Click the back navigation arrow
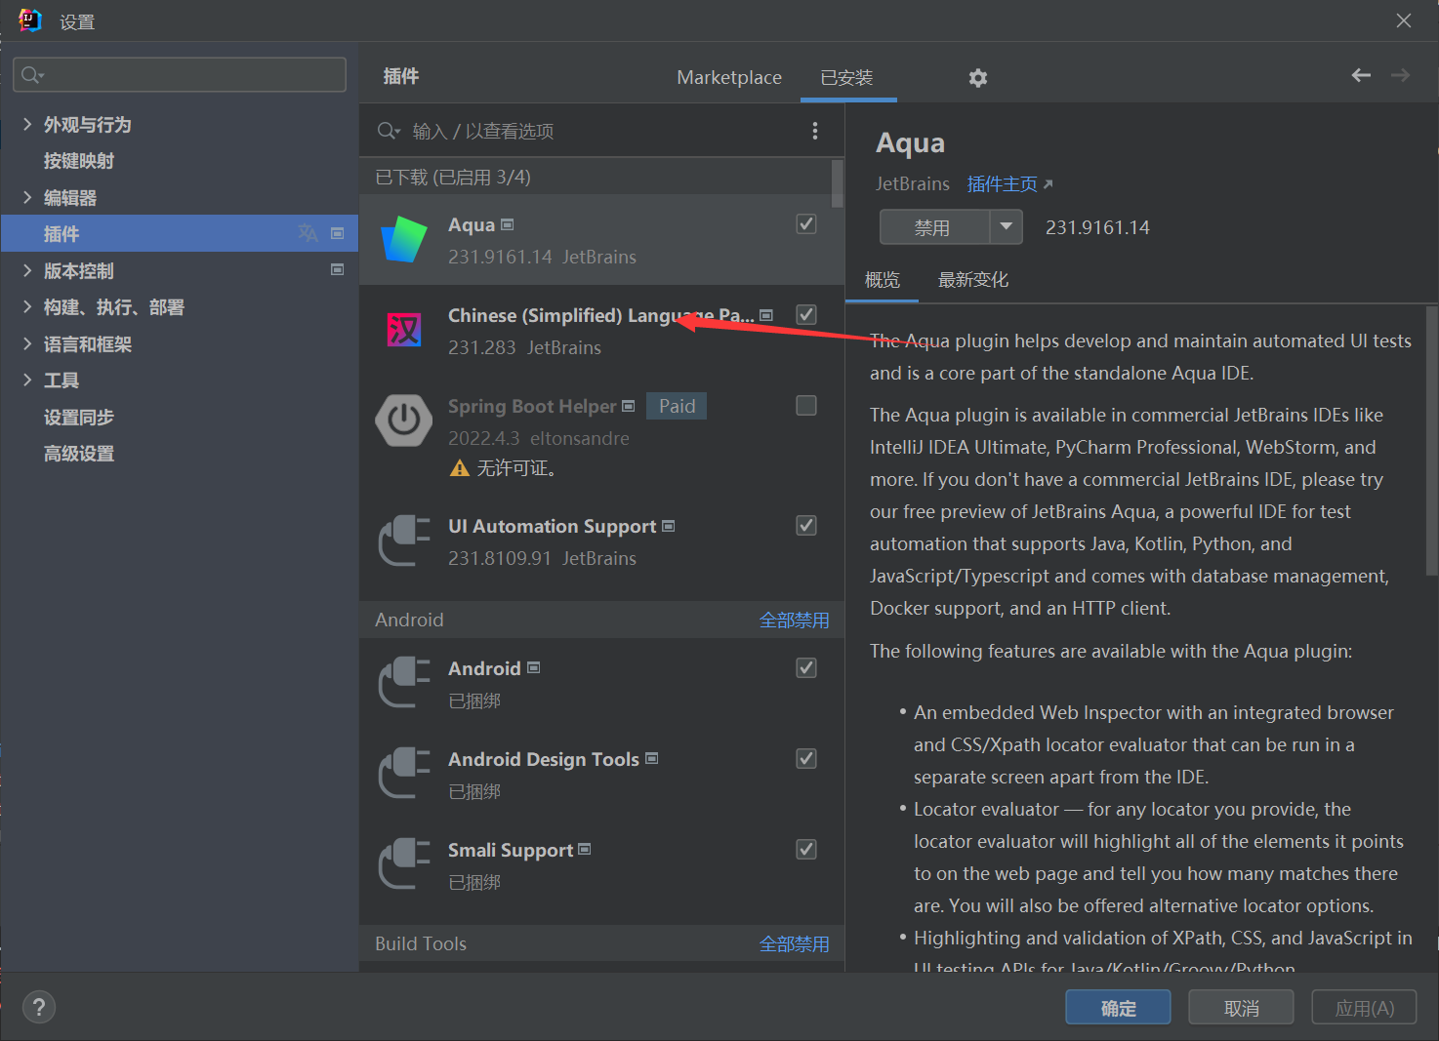Image resolution: width=1439 pixels, height=1041 pixels. tap(1361, 75)
